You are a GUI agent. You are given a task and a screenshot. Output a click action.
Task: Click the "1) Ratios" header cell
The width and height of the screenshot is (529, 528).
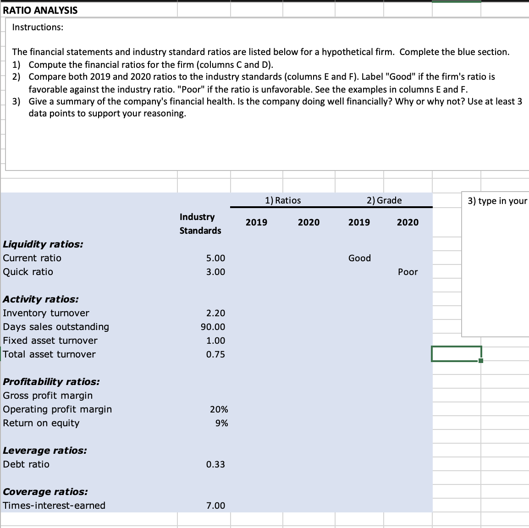coord(283,200)
